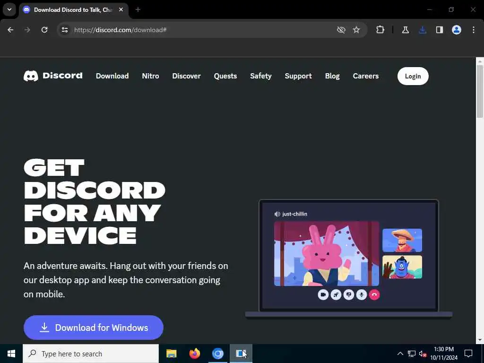Image resolution: width=484 pixels, height=363 pixels.
Task: Click the microphone icon in the laptop illustration
Action: 362,295
